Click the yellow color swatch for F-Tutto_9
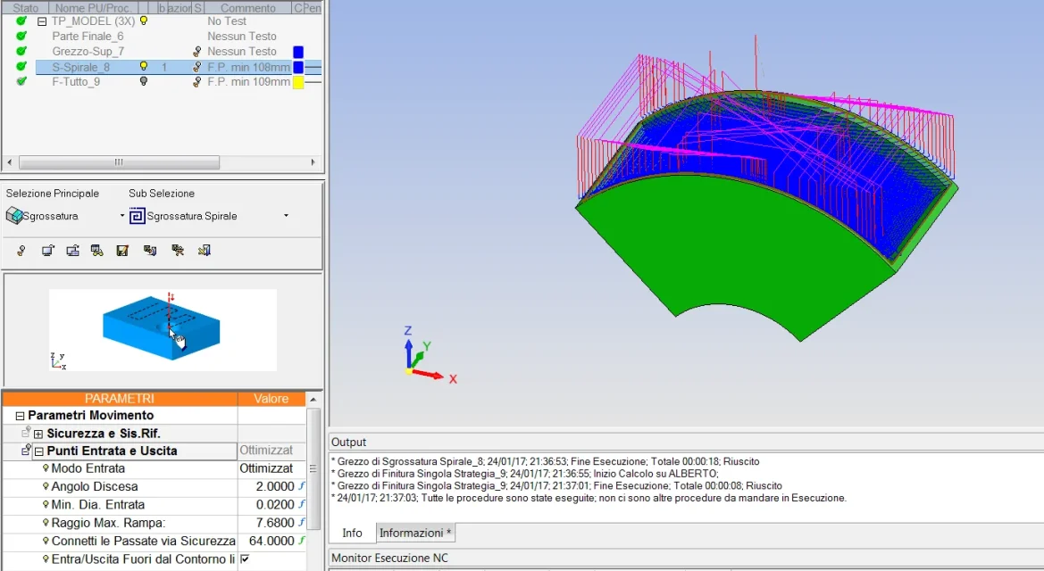Image resolution: width=1044 pixels, height=571 pixels. click(x=298, y=82)
